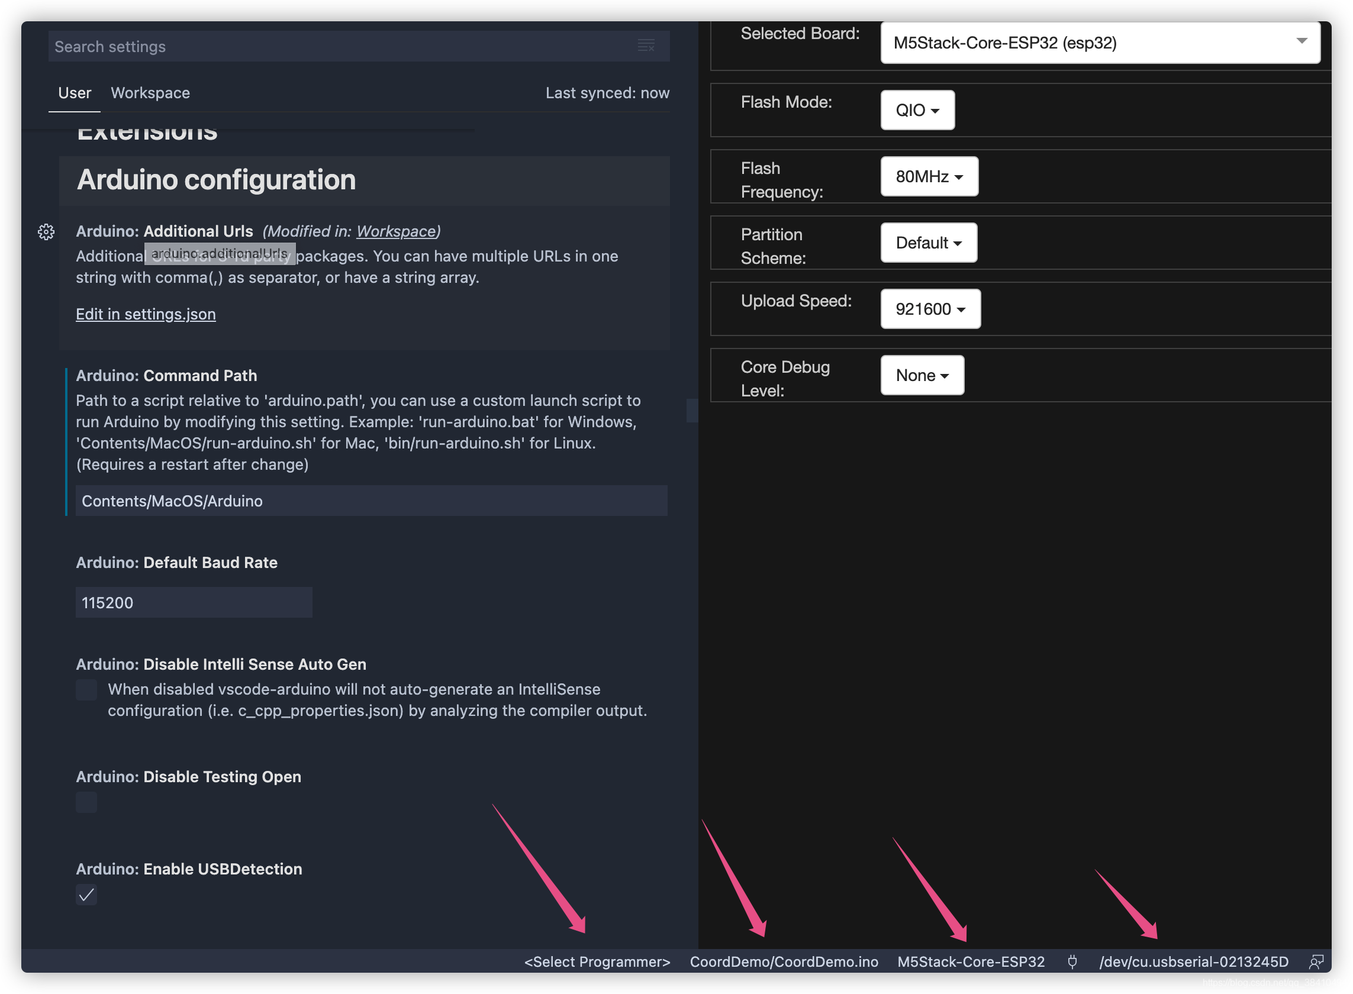
Task: Click the serial port plug icon
Action: 1072,961
